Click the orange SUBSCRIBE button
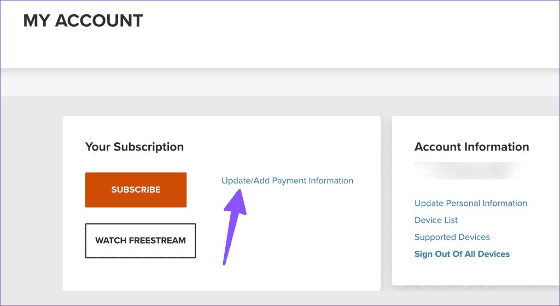Image resolution: width=560 pixels, height=306 pixels. (136, 190)
